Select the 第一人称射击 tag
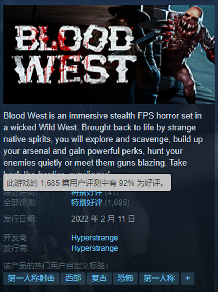Viewport: 218px width, 292px height. (x=31, y=278)
